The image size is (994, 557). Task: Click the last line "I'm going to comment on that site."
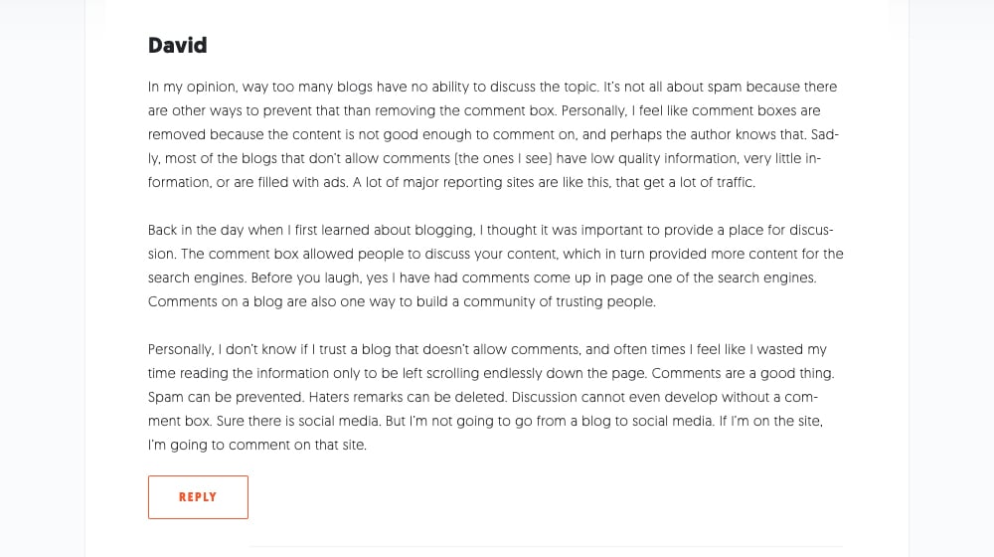coord(257,445)
